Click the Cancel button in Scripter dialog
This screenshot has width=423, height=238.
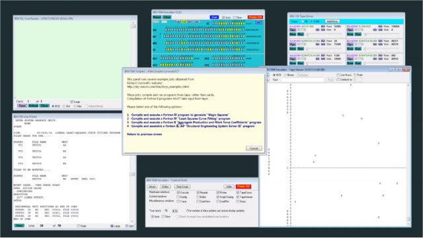(x=254, y=148)
